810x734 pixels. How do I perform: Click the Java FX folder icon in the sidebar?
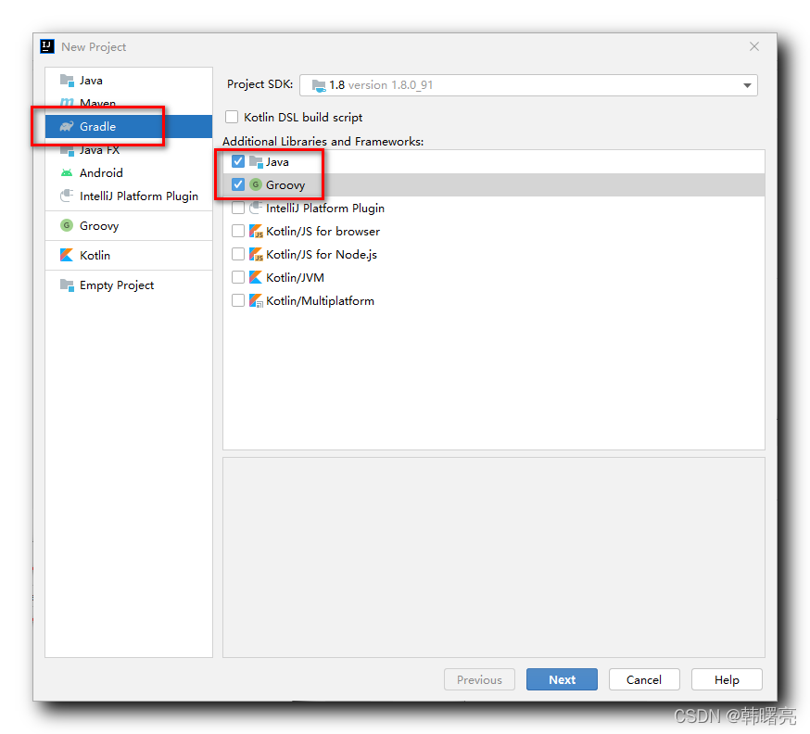(x=67, y=150)
